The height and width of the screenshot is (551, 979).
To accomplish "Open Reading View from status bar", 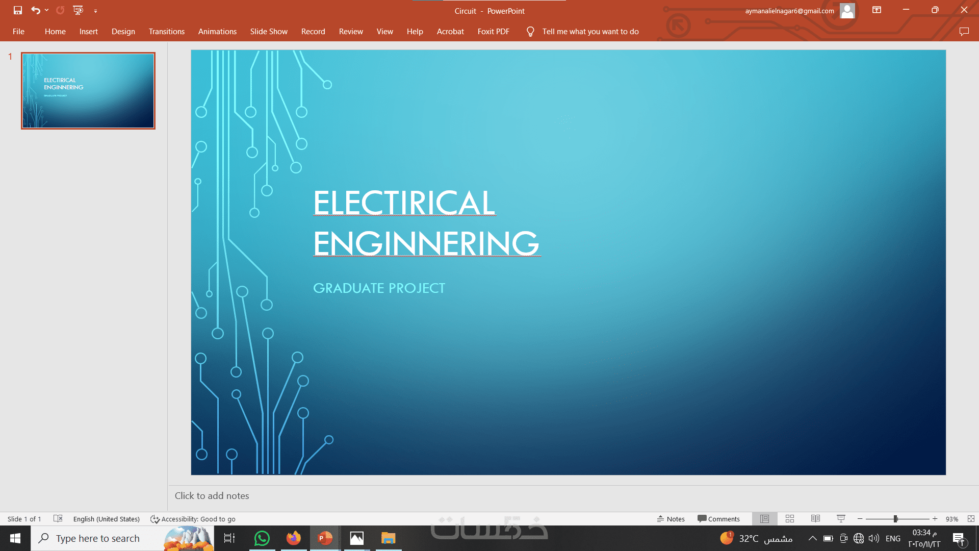I will (815, 519).
